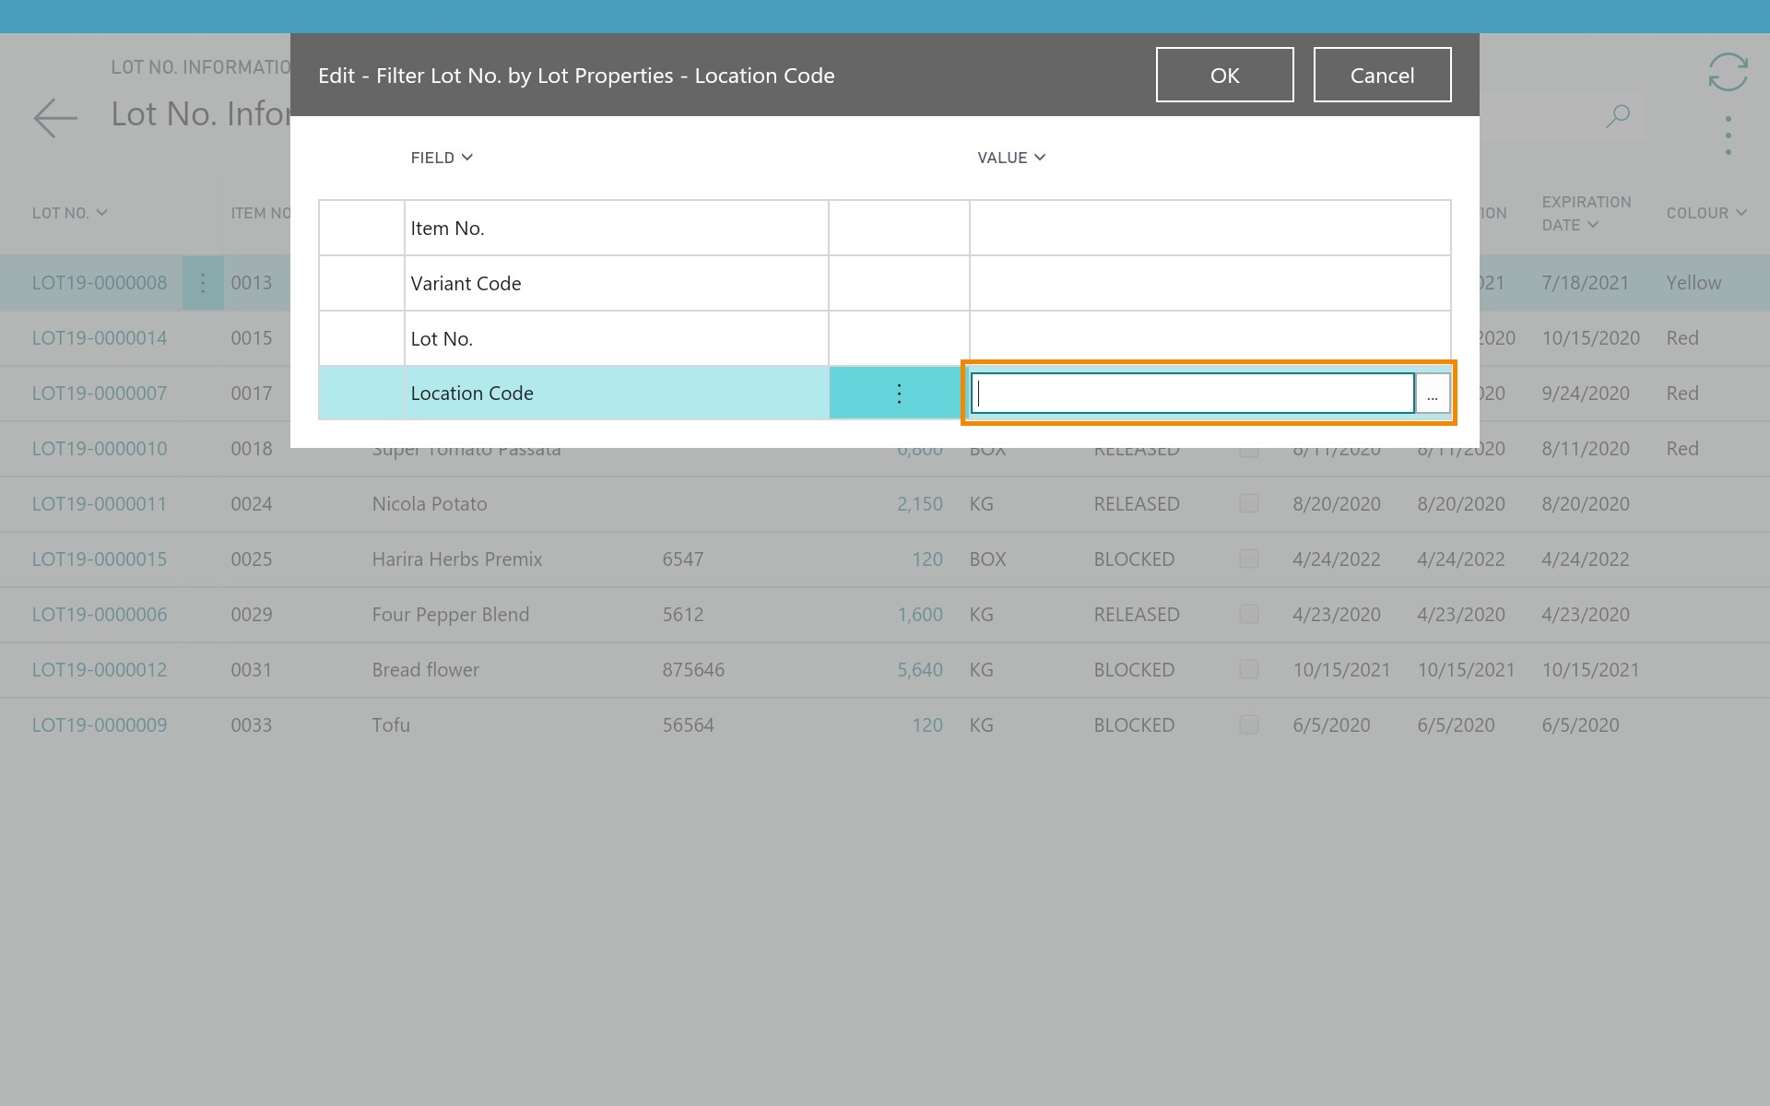Click the Cancel button
Image resolution: width=1770 pixels, height=1106 pixels.
(1381, 76)
